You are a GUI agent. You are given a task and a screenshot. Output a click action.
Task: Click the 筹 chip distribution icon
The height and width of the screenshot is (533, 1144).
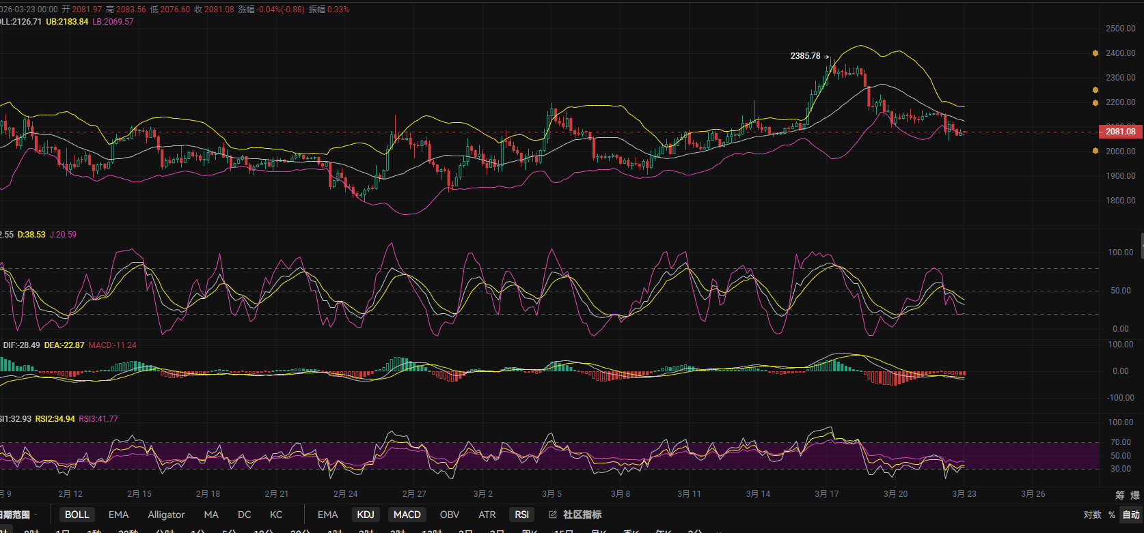1120,495
